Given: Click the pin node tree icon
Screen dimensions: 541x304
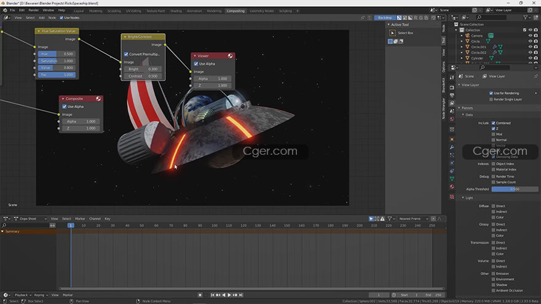Looking at the screenshot, I should coord(363,18).
